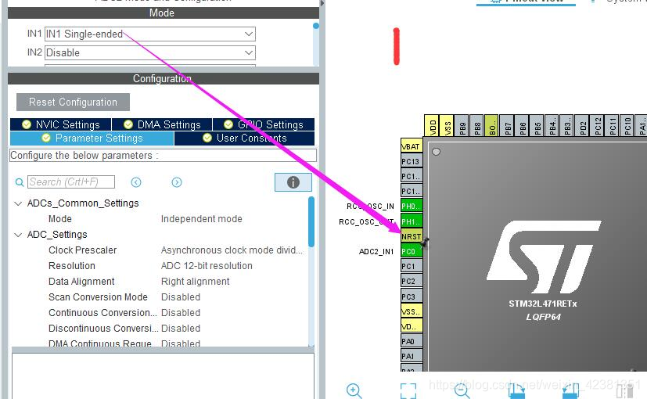Click the search magnifier icon
This screenshot has width=647, height=399.
tap(20, 182)
